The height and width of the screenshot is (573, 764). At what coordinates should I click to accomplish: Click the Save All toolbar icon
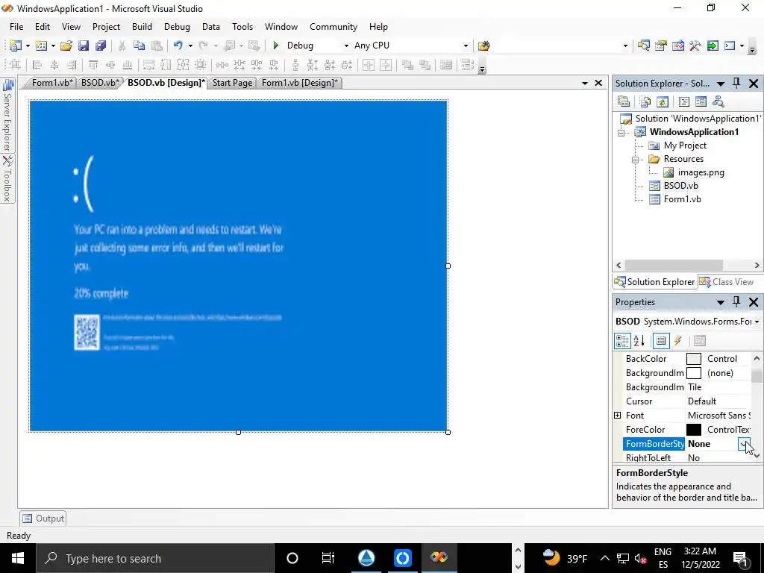point(101,46)
